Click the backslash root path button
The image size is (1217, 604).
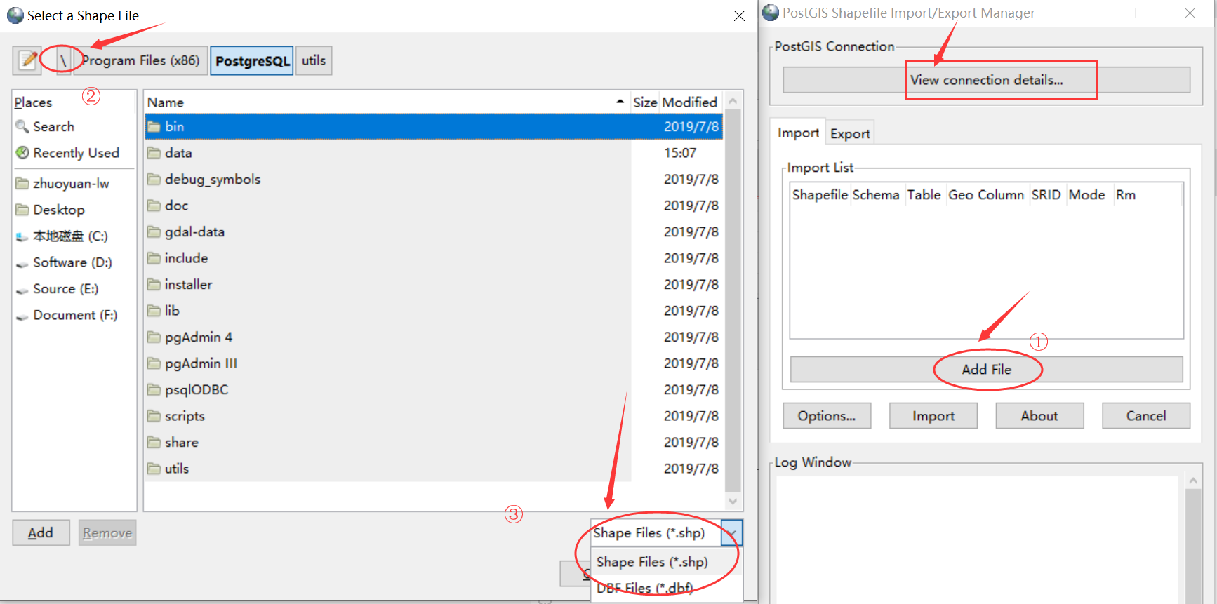tap(63, 60)
